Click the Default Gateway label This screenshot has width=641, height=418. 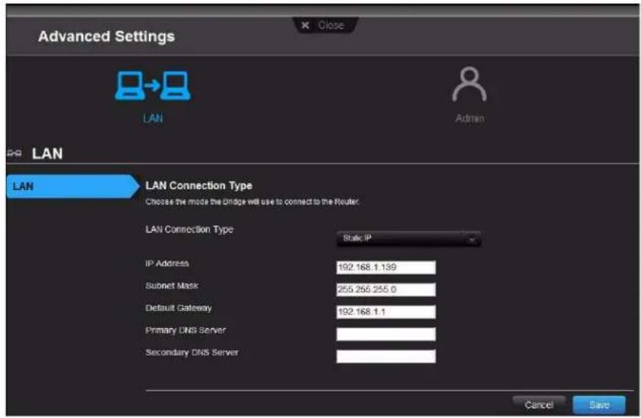coord(179,308)
